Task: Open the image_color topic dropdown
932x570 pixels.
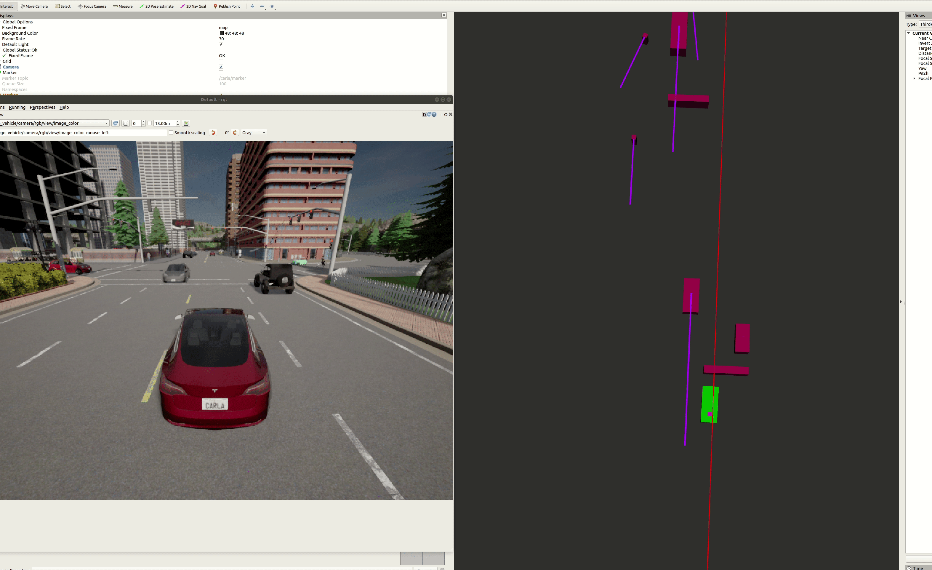Action: (106, 123)
